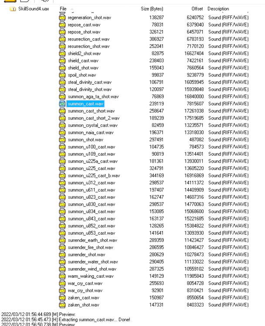
Task: Click the icon beside war_cry_cast.wav
Action: coord(62,283)
